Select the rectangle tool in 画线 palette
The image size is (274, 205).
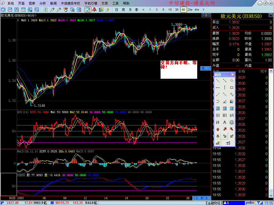232,88
